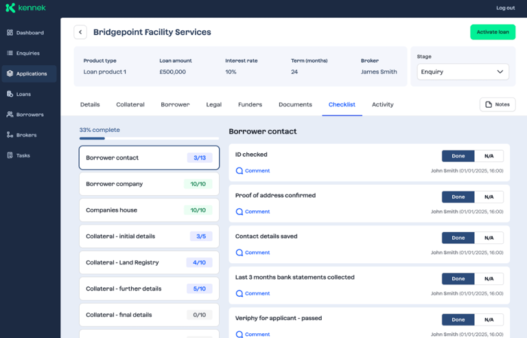Mark Contact details saved as N/A
The width and height of the screenshot is (527, 338).
(x=489, y=238)
